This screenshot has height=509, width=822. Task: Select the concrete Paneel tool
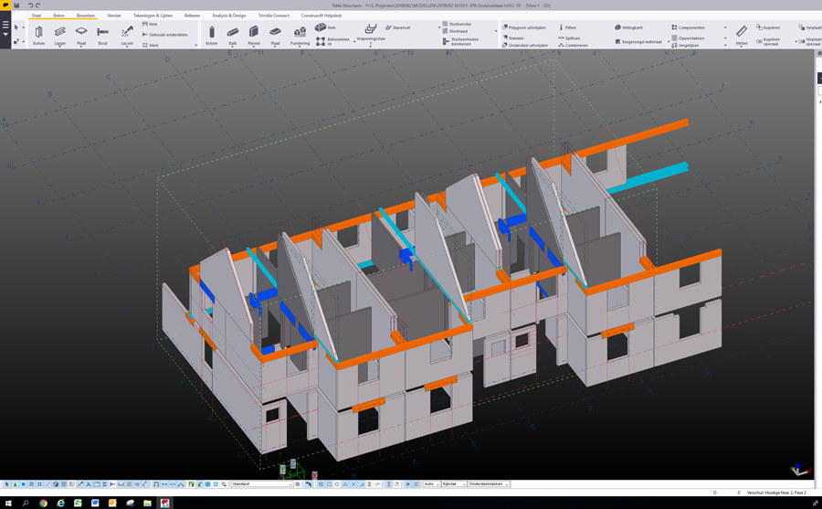click(x=254, y=35)
